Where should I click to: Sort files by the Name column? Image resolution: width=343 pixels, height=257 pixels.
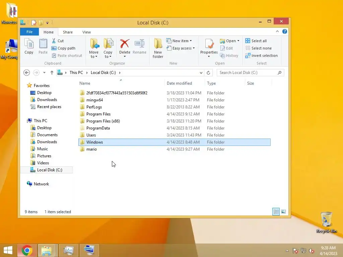pos(121,83)
